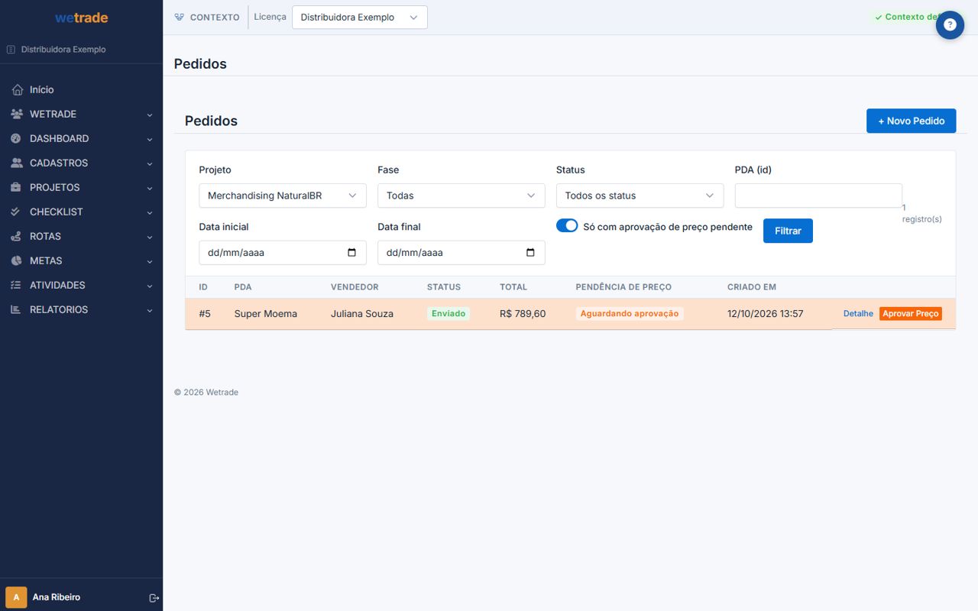The image size is (978, 611).
Task: Click the PDA (id) input field
Action: pyautogui.click(x=818, y=196)
